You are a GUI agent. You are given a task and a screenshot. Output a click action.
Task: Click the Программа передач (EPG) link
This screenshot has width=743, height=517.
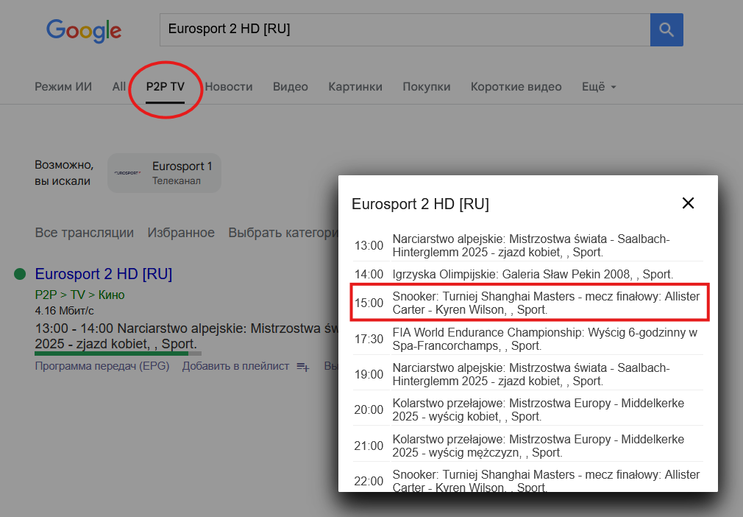102,366
